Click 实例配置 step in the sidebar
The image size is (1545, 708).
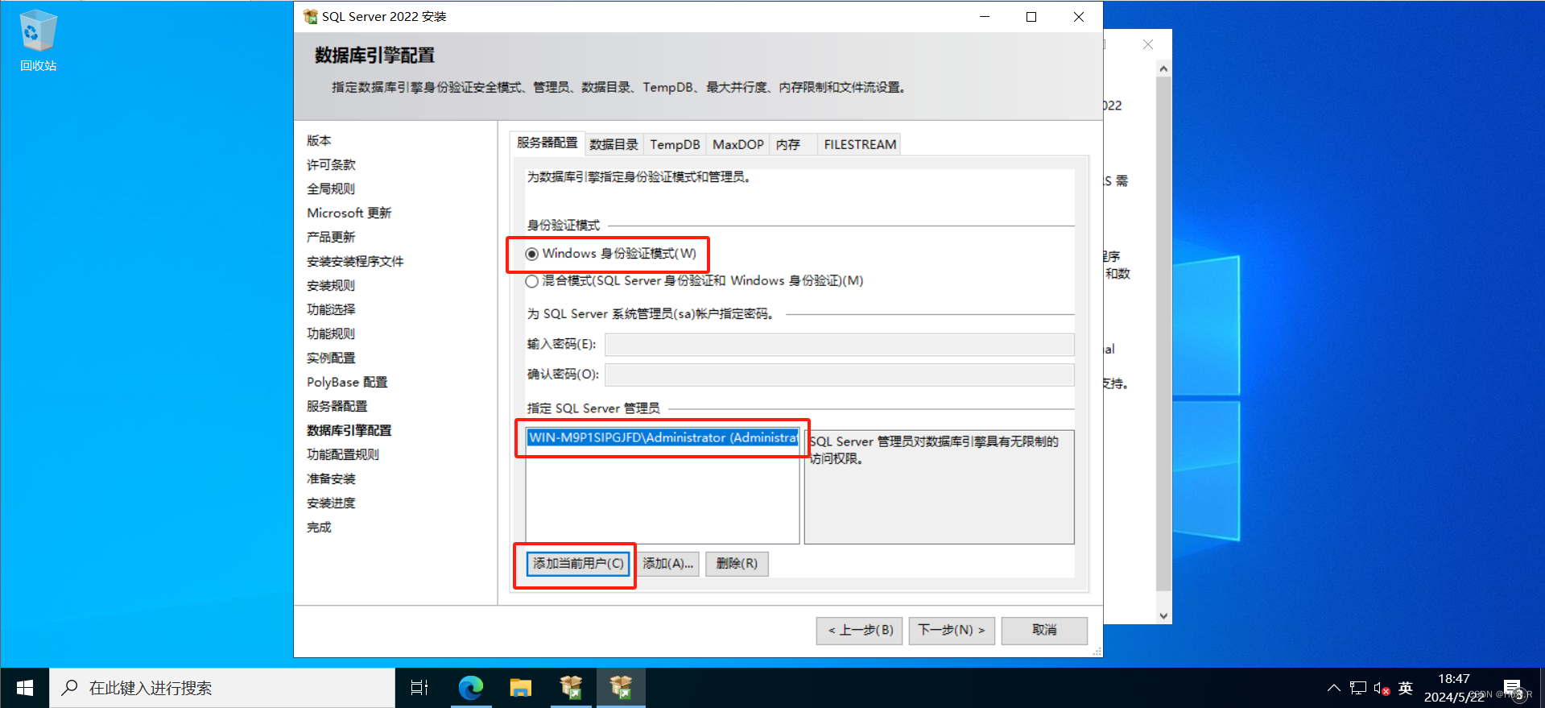click(331, 358)
